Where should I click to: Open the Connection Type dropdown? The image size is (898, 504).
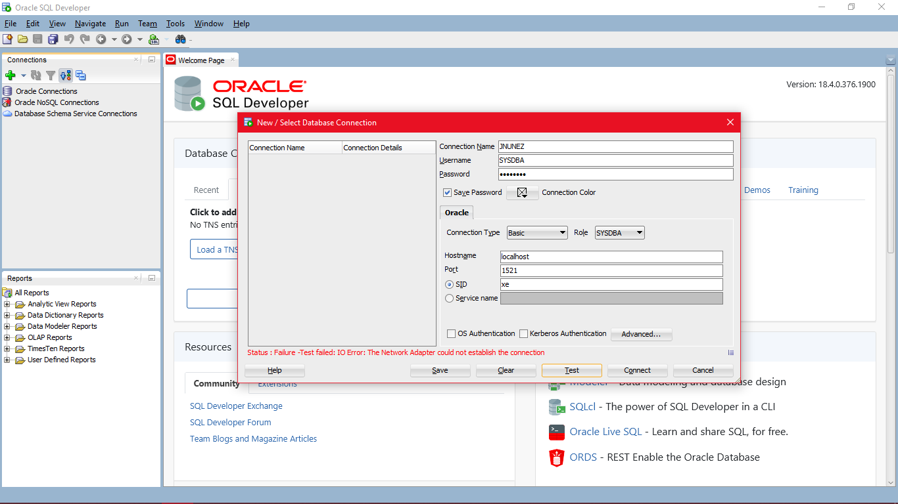(537, 232)
